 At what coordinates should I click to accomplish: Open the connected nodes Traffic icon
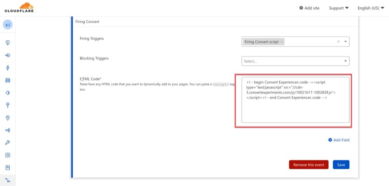7,130
